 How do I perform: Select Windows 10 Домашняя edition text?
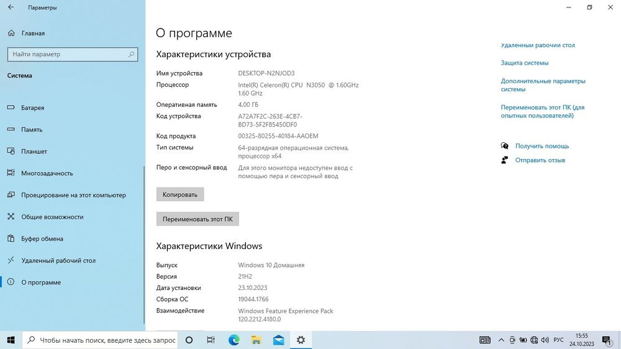tap(271, 265)
